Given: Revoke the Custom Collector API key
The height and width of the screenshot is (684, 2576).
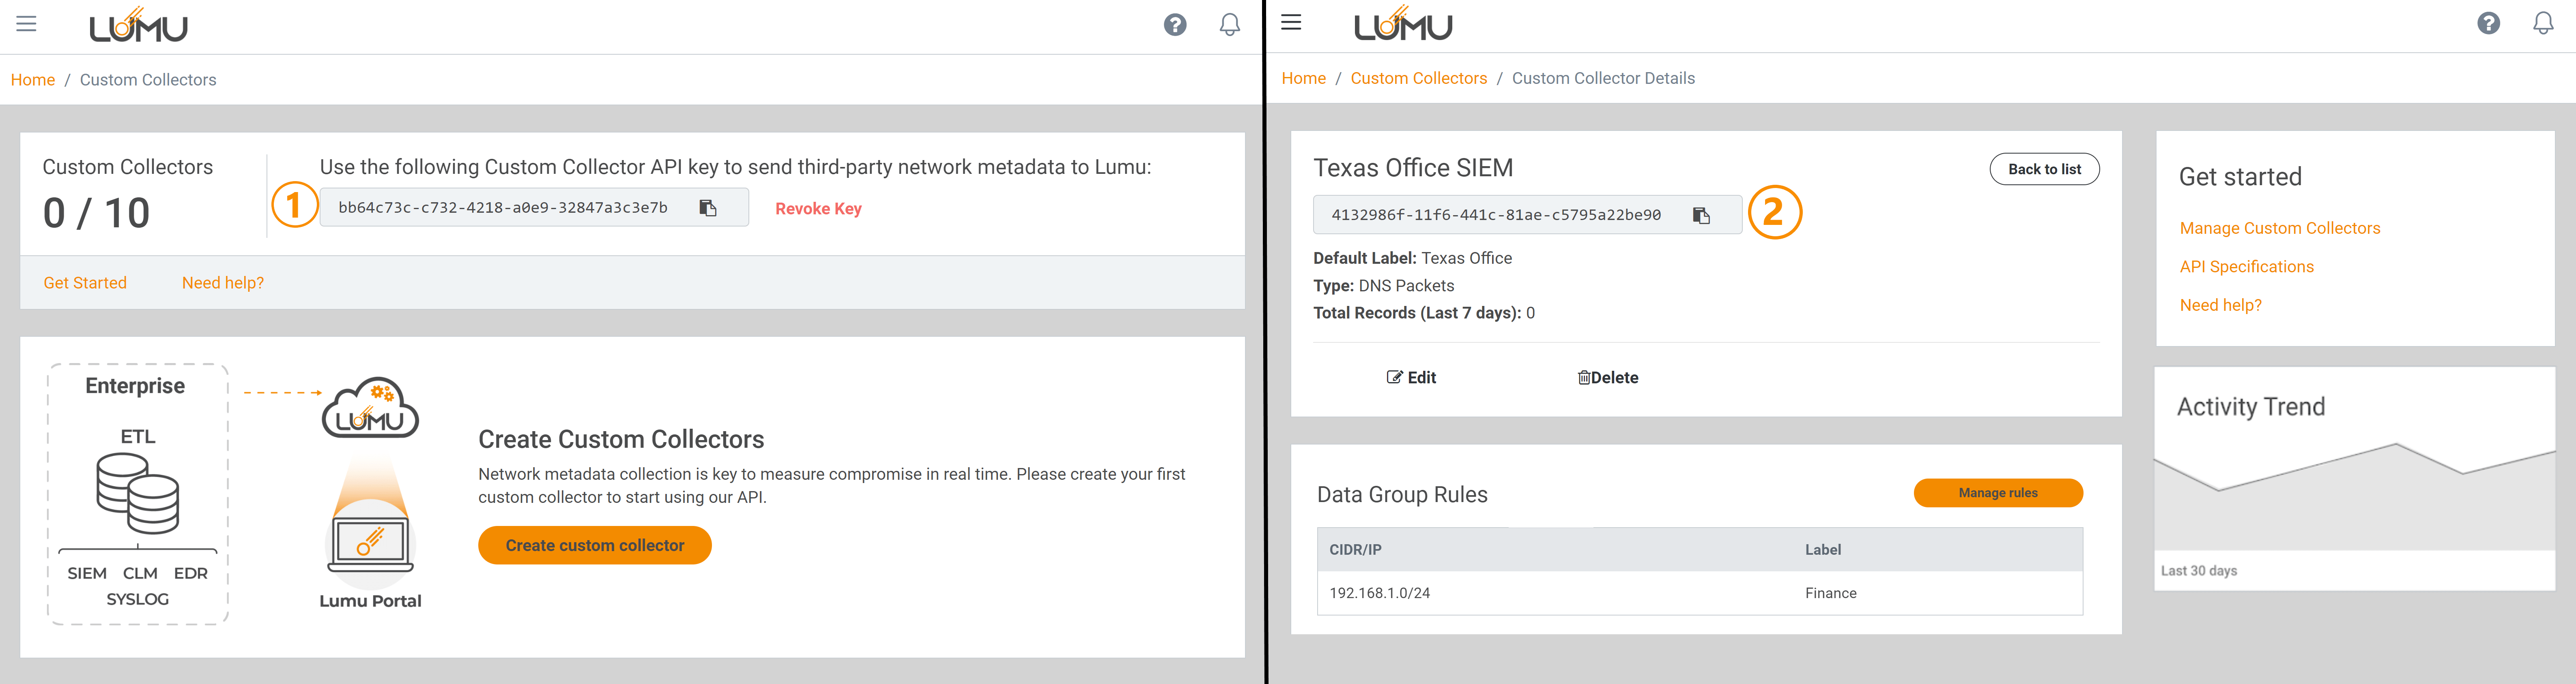Looking at the screenshot, I should tap(818, 208).
